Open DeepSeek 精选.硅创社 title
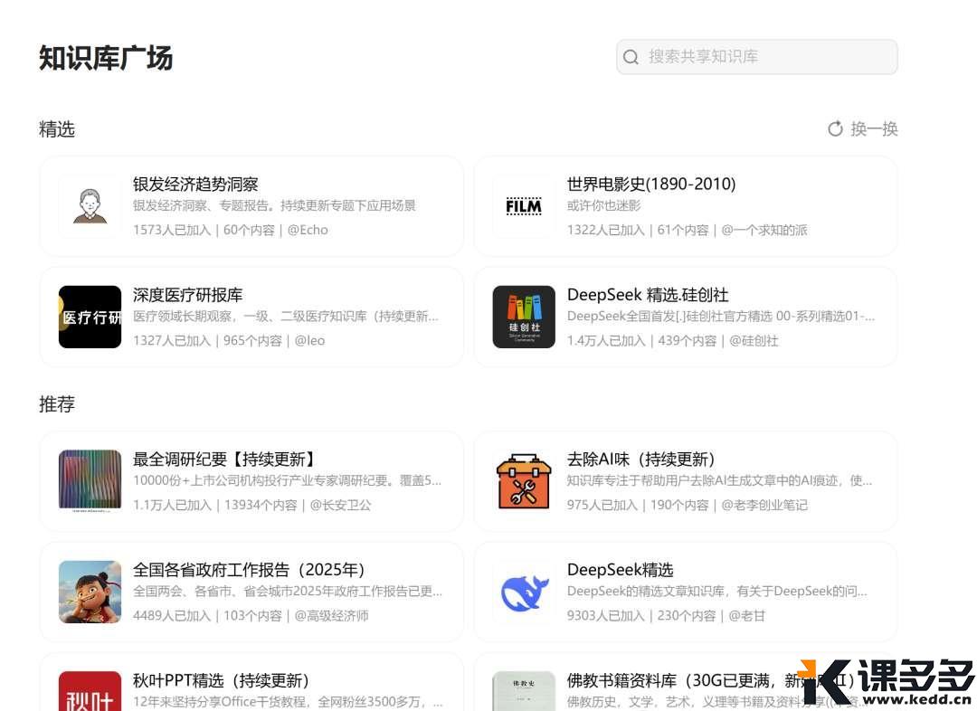 point(648,295)
